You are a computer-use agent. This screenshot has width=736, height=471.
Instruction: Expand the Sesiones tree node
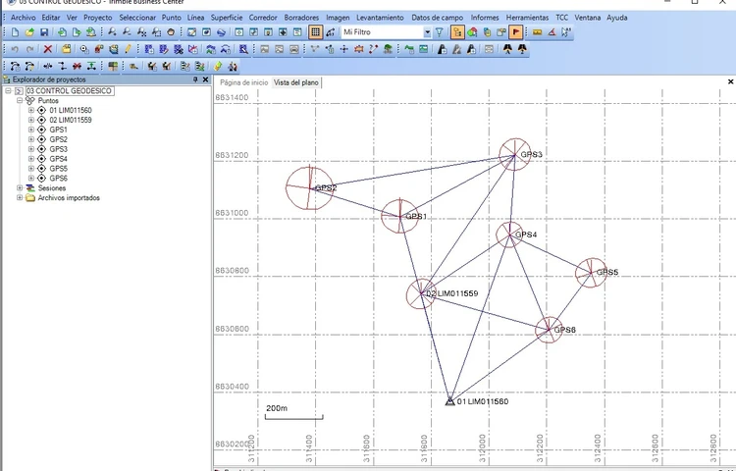click(x=20, y=188)
